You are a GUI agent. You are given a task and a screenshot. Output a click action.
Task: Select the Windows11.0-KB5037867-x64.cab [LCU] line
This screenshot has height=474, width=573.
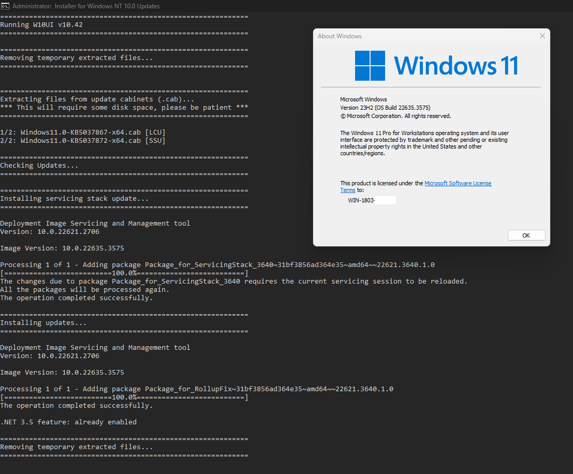pos(82,132)
